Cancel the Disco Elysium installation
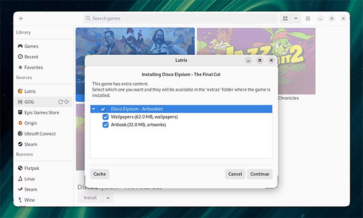This screenshot has width=363, height=218. 235,174
